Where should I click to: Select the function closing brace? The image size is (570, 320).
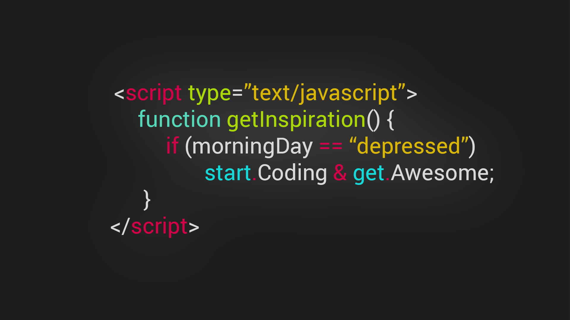[146, 199]
